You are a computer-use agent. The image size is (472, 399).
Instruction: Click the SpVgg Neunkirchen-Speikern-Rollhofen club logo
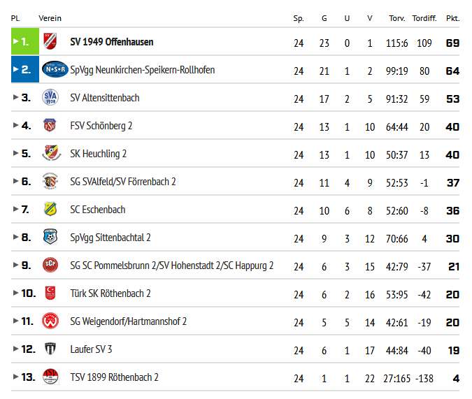point(55,70)
